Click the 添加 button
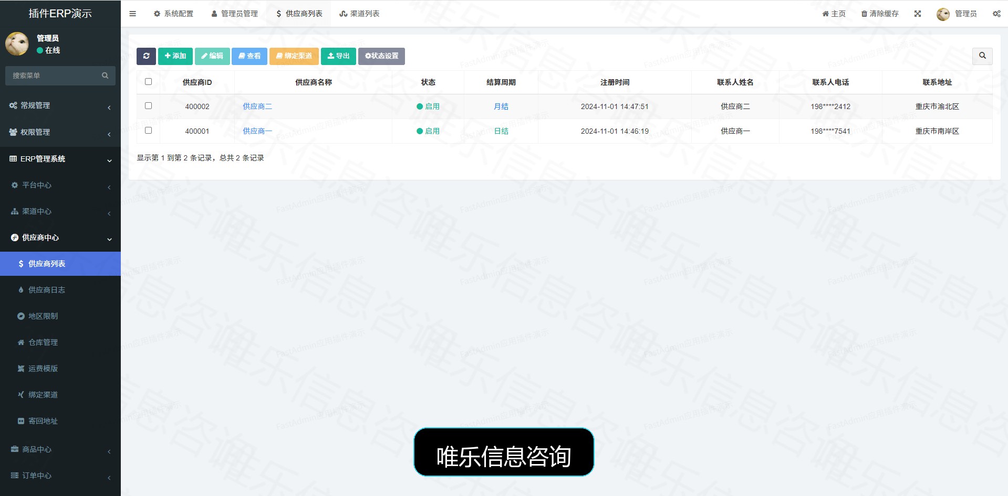The image size is (1008, 496). (175, 56)
